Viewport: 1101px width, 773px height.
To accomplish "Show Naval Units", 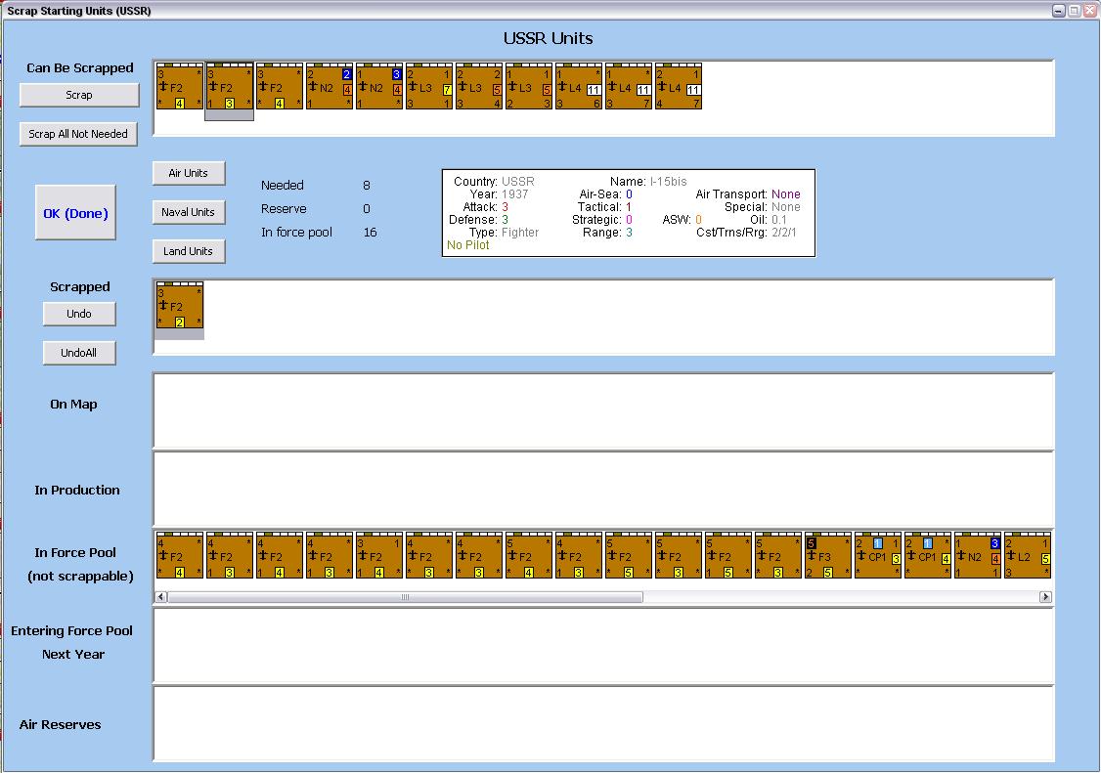I will point(188,212).
